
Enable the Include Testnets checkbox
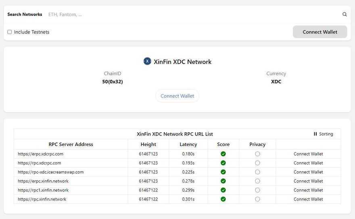pos(10,32)
